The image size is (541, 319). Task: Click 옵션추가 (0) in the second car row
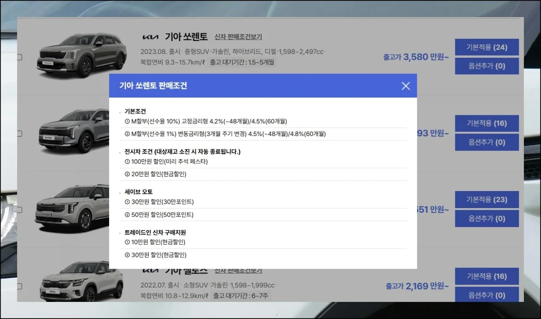coord(486,142)
